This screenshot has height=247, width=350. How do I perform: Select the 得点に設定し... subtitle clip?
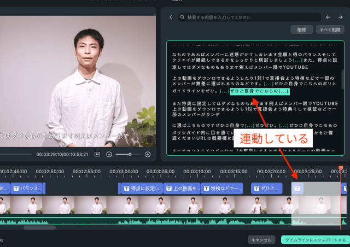point(142,189)
